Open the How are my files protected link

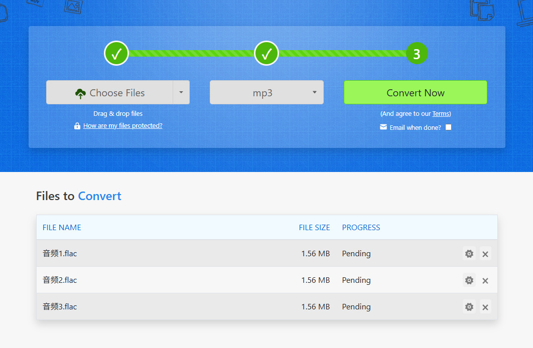(x=123, y=126)
